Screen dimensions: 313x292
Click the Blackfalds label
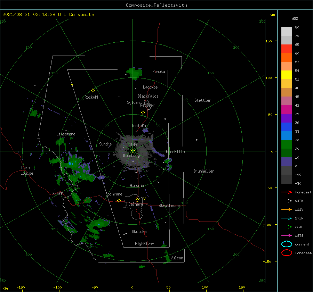pyautogui.click(x=148, y=96)
